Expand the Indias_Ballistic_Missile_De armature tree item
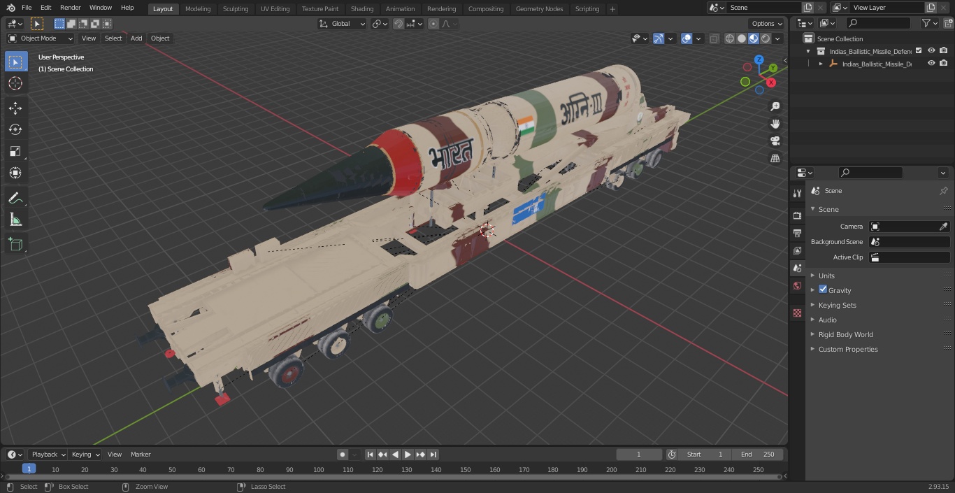The width and height of the screenshot is (955, 493). 821,64
